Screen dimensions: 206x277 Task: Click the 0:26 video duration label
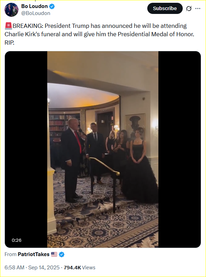coord(17,240)
